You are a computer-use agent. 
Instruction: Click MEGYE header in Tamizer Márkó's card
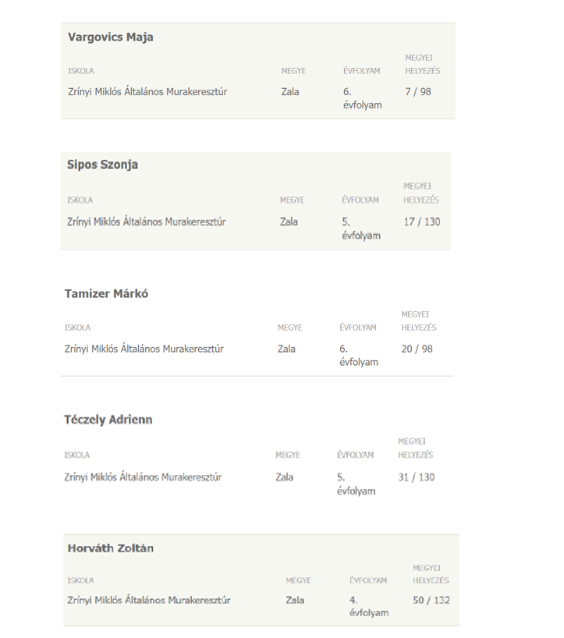pos(290,328)
